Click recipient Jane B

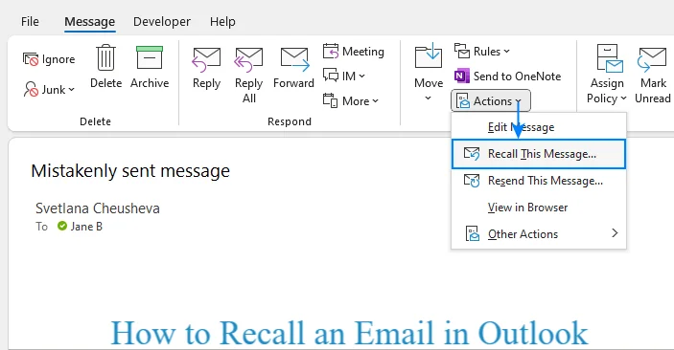pos(86,227)
